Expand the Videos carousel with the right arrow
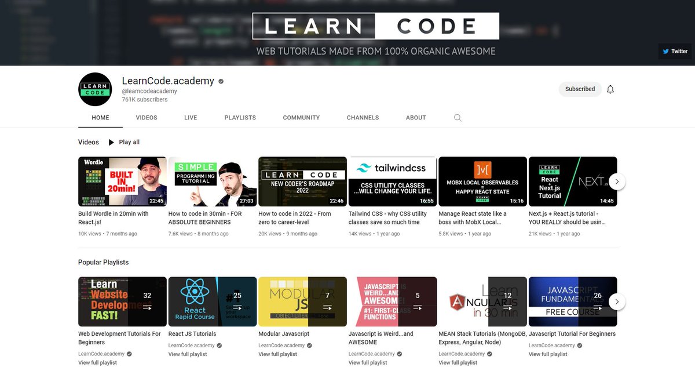This screenshot has height=367, width=695. (617, 181)
